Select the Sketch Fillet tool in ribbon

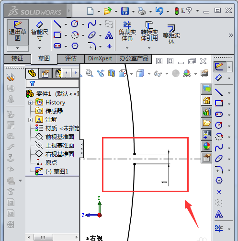[x=92, y=46]
